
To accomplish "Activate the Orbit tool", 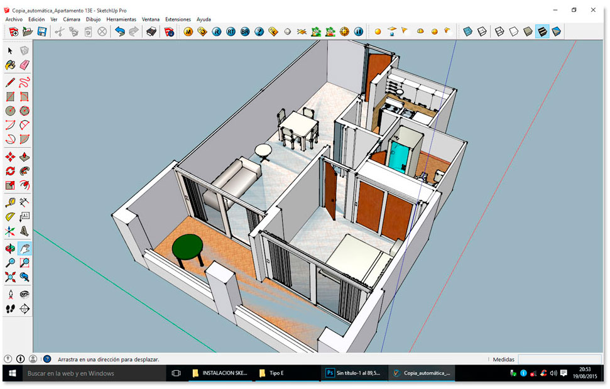I will pyautogui.click(x=11, y=248).
